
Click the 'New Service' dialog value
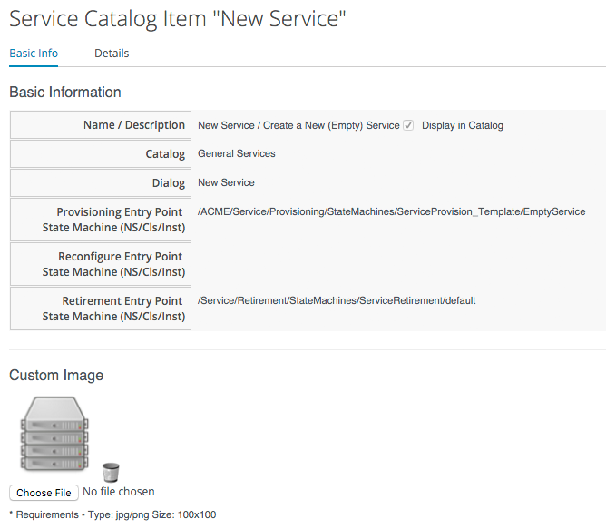[x=226, y=182]
